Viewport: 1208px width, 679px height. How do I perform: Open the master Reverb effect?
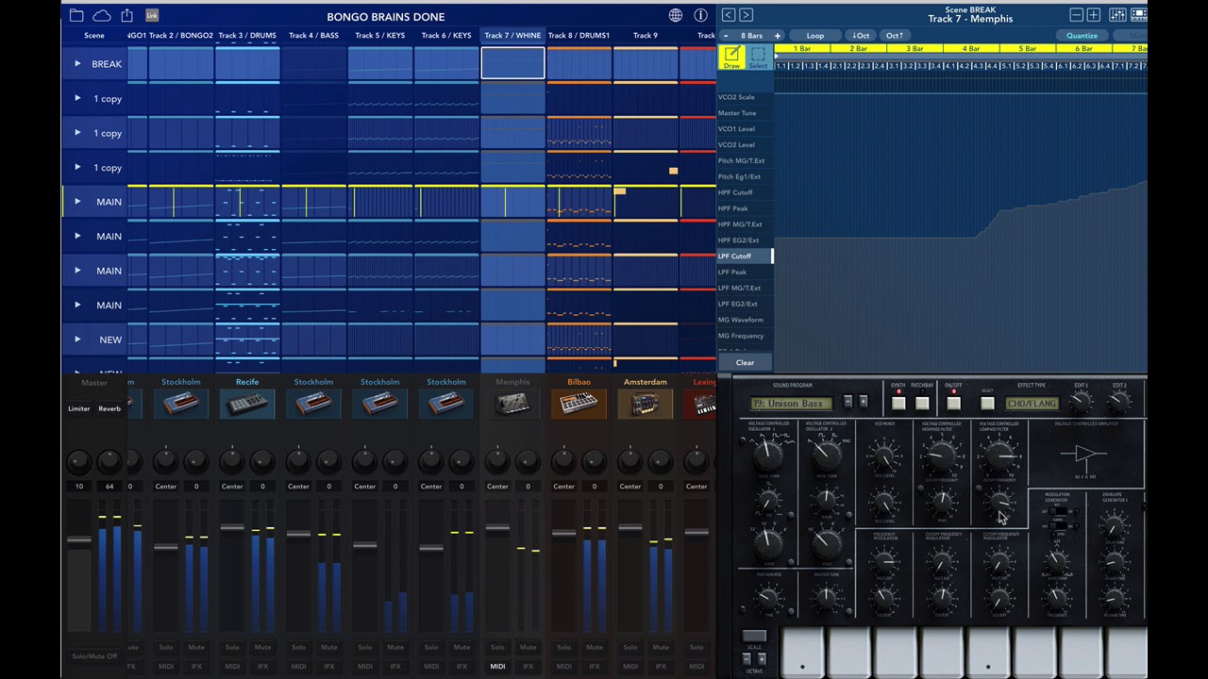(109, 409)
